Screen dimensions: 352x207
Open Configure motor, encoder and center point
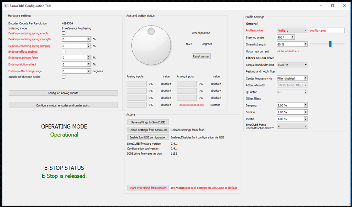coord(63,105)
